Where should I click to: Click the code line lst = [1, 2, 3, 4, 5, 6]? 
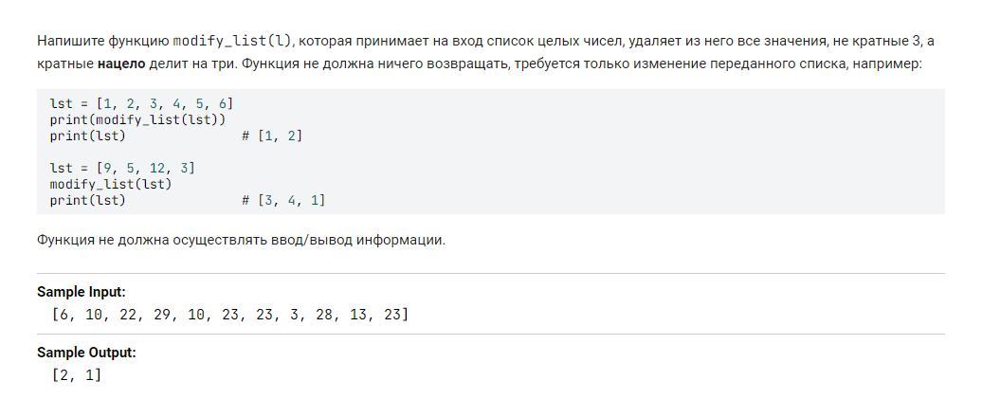click(x=141, y=103)
